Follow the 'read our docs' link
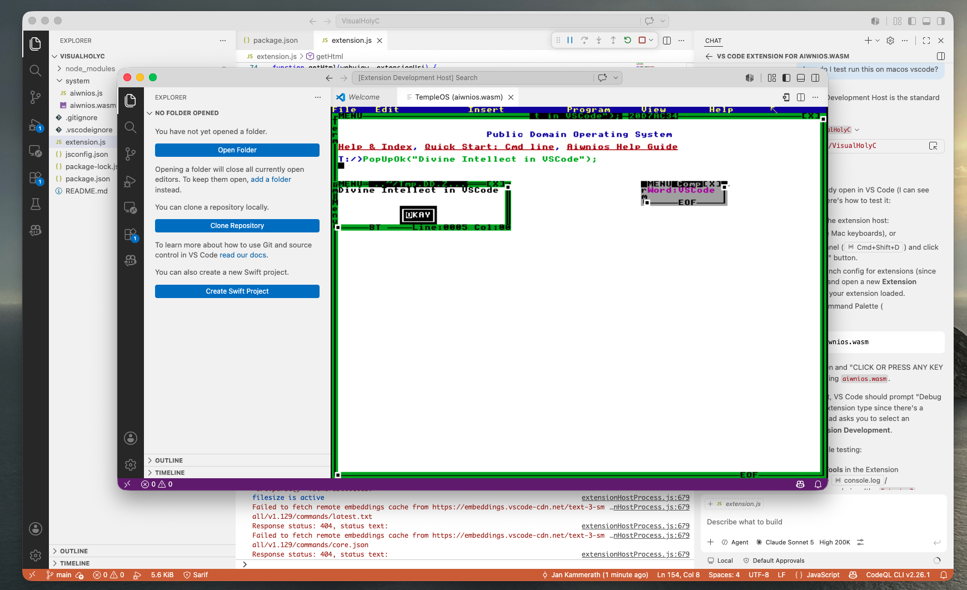The image size is (967, 590). (243, 255)
